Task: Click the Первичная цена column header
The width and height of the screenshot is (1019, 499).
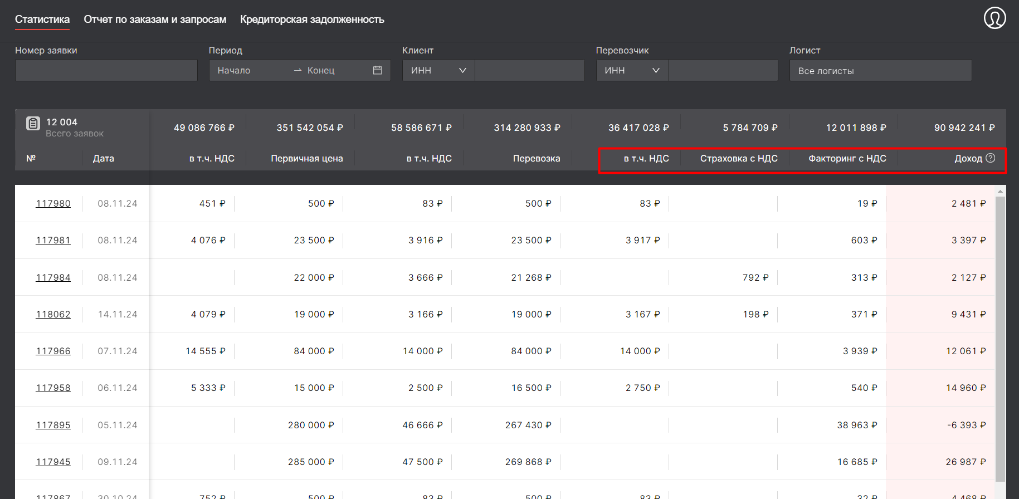Action: coord(307,158)
